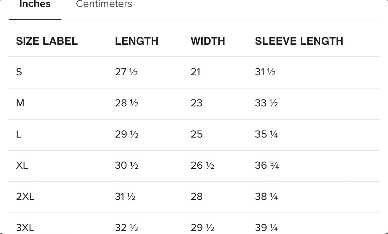Select the XL size row label

click(x=22, y=165)
